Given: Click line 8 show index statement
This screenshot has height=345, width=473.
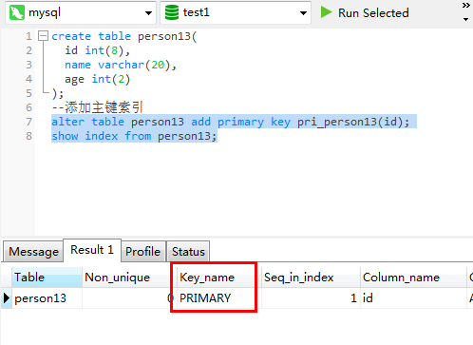Looking at the screenshot, I should 134,136.
